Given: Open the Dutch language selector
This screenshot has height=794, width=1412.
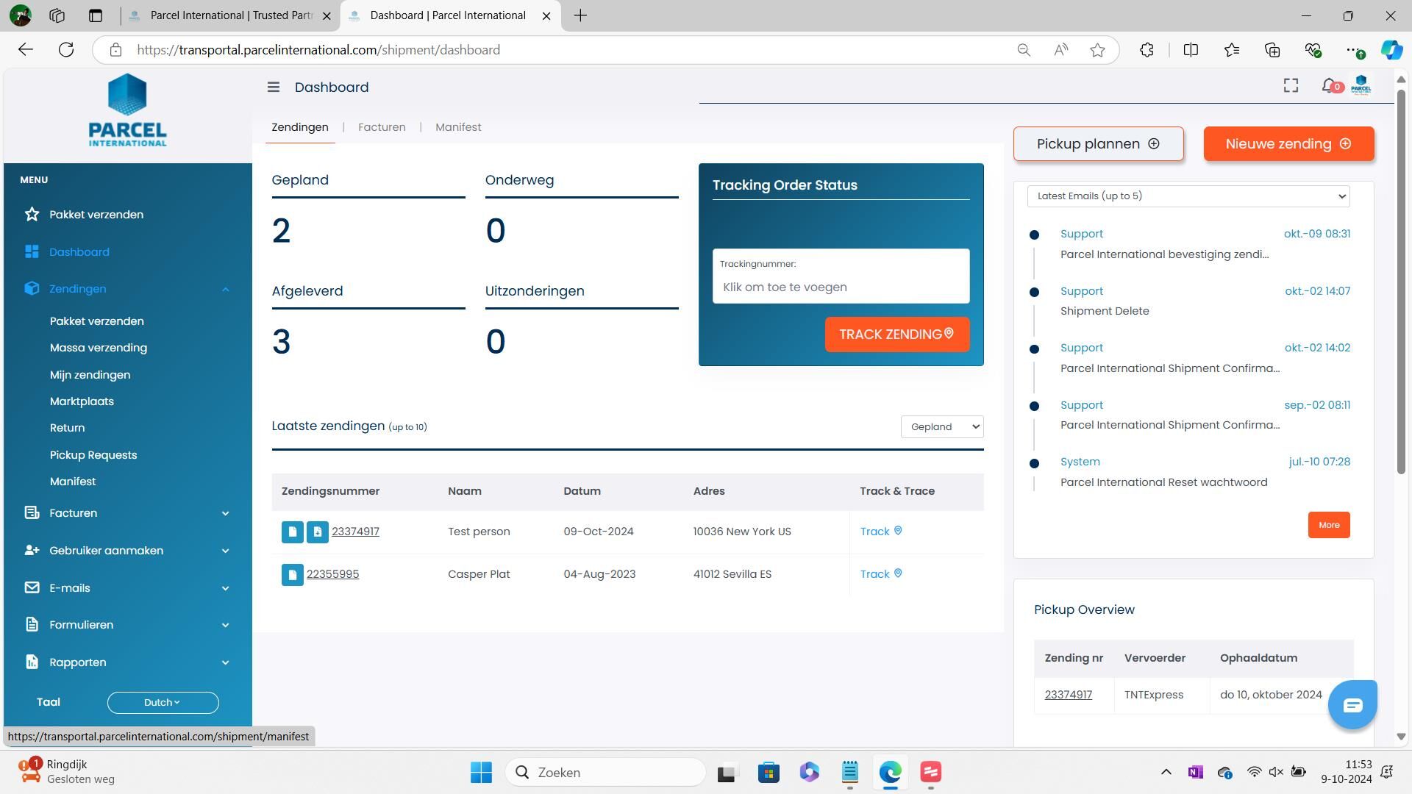Looking at the screenshot, I should point(163,703).
